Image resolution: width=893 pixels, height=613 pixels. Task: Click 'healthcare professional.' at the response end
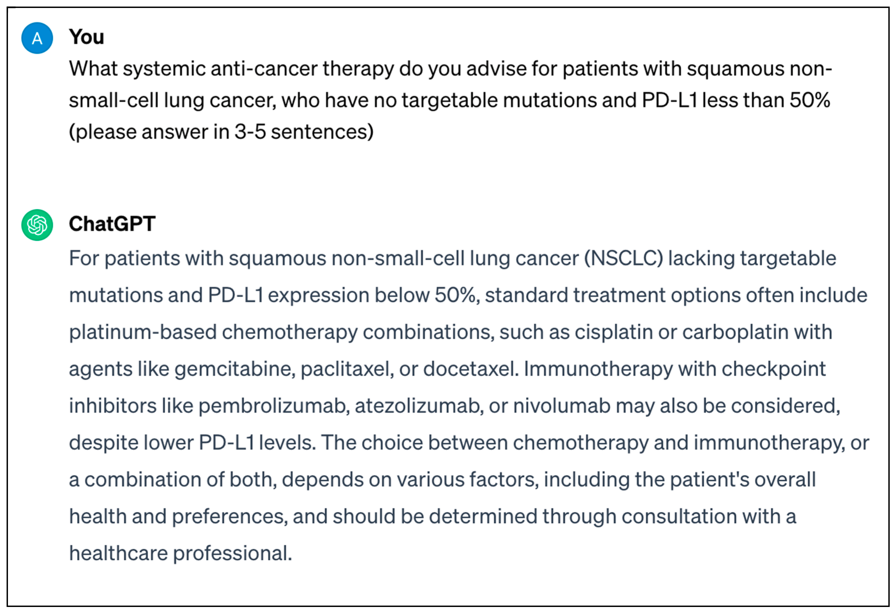point(181,553)
